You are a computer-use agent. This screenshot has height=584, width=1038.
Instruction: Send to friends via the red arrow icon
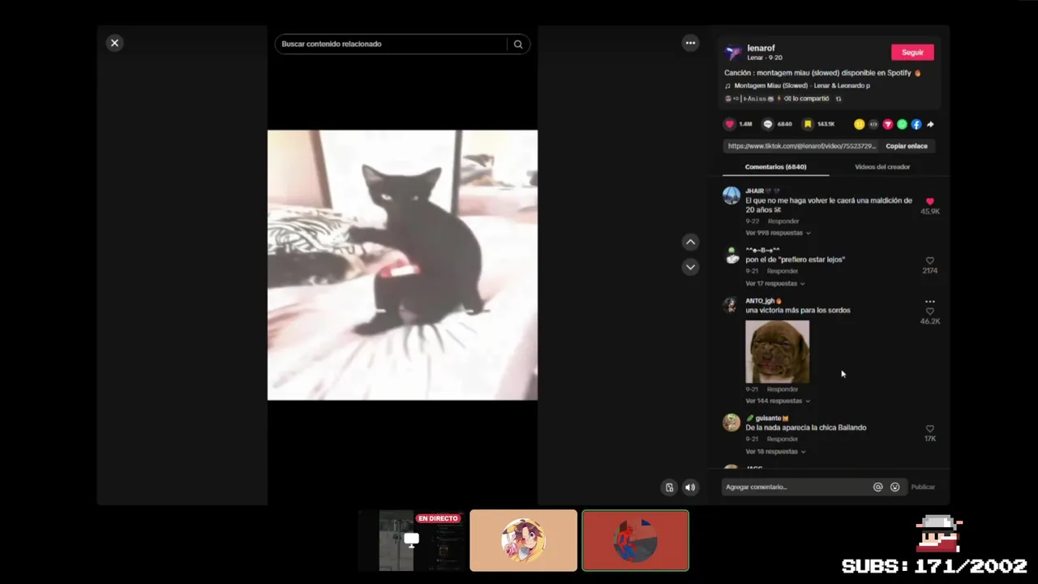pos(888,124)
